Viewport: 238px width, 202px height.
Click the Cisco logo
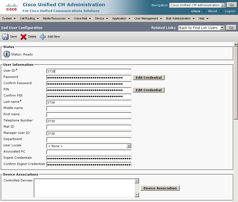(11, 7)
